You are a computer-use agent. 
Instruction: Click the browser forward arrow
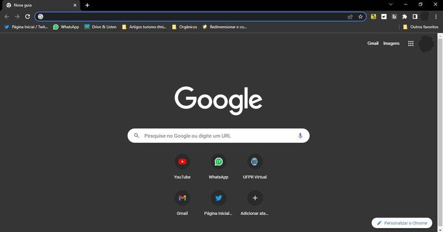(17, 17)
